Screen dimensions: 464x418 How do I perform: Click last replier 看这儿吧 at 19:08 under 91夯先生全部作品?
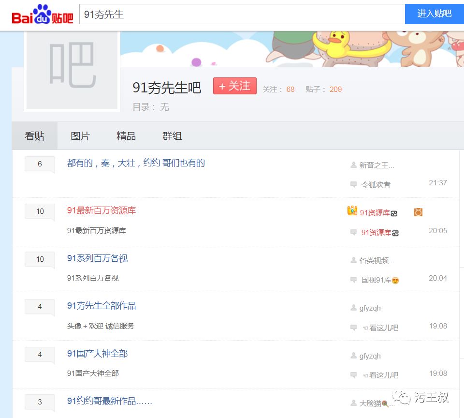[380, 328]
